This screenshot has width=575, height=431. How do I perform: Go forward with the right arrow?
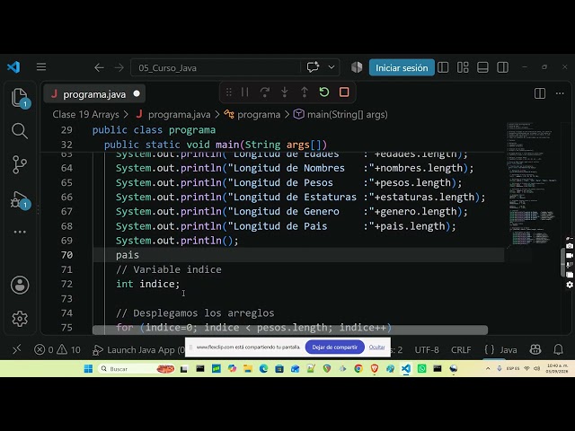click(119, 68)
